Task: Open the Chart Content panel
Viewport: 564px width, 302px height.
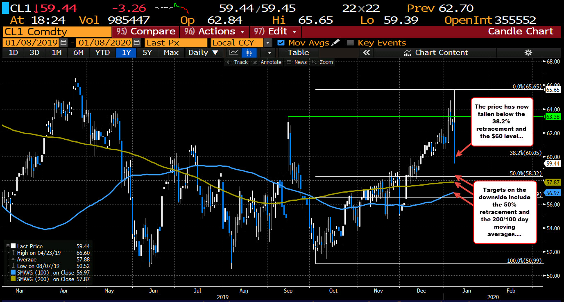Action: pos(435,52)
